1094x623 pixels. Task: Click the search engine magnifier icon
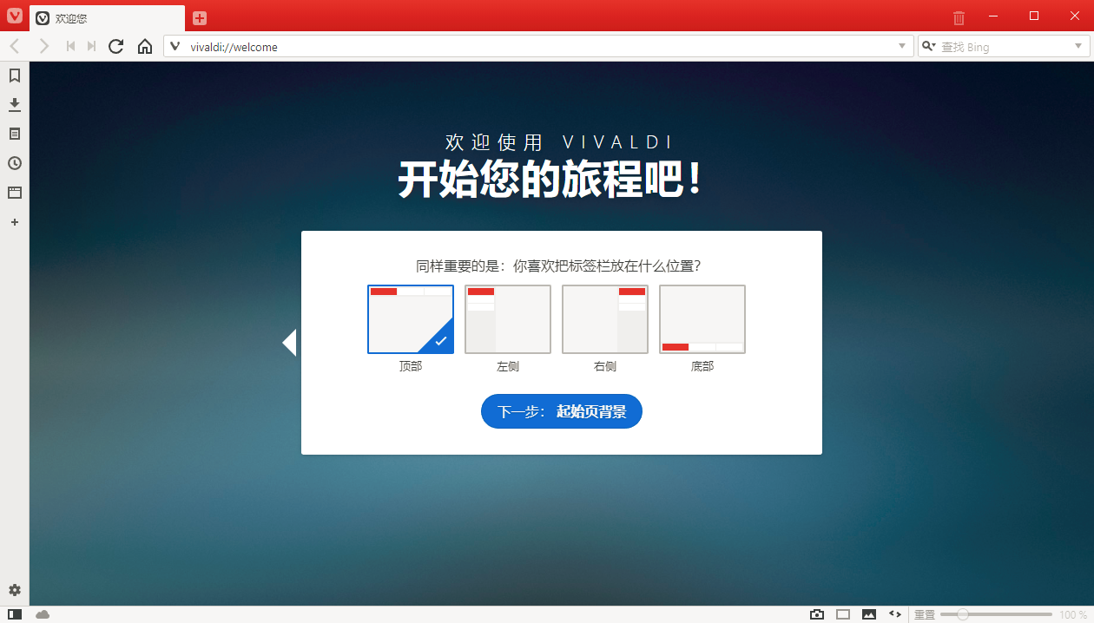929,46
